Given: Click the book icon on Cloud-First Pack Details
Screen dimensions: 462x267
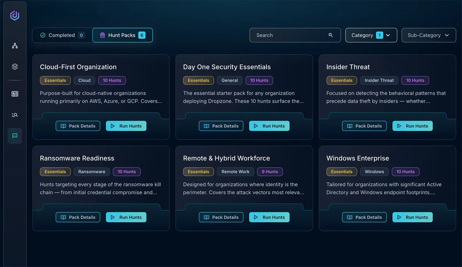Looking at the screenshot, I should tap(64, 126).
